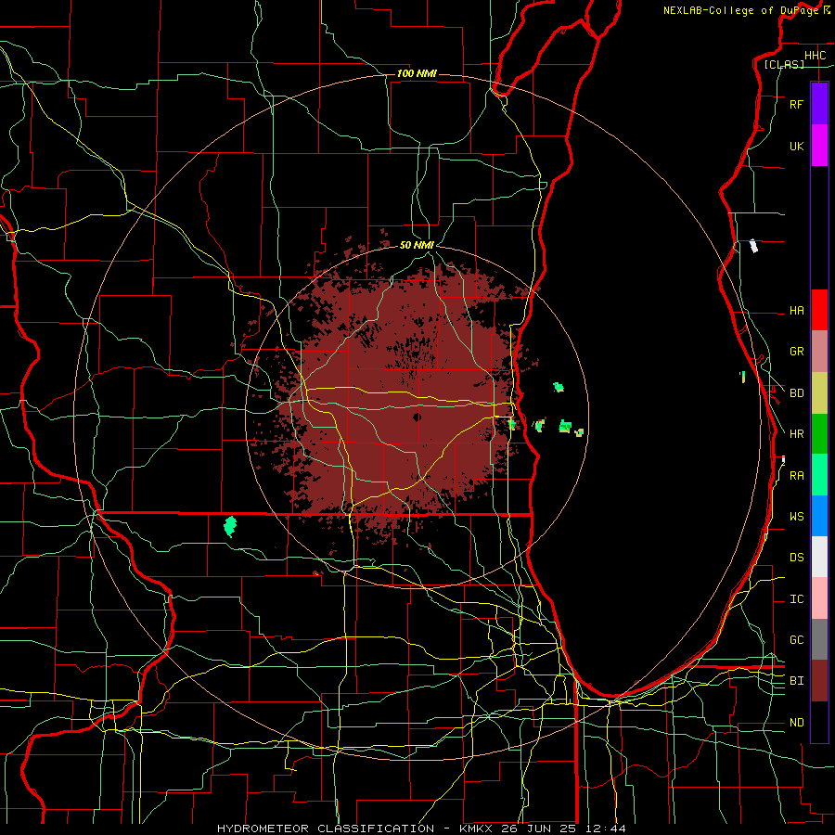Click the 'NEXLAB-College of DuPage' credit text
Image resolution: width=835 pixels, height=835 pixels.
click(741, 10)
